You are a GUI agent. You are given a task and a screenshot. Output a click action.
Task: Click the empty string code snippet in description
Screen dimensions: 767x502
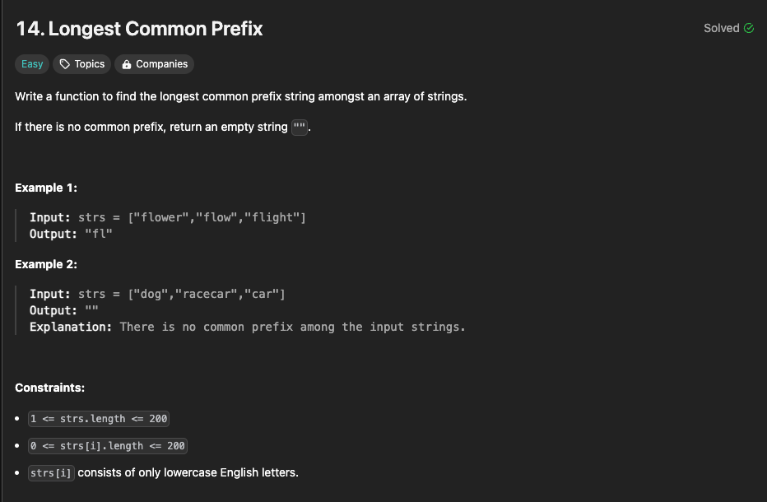pos(300,128)
